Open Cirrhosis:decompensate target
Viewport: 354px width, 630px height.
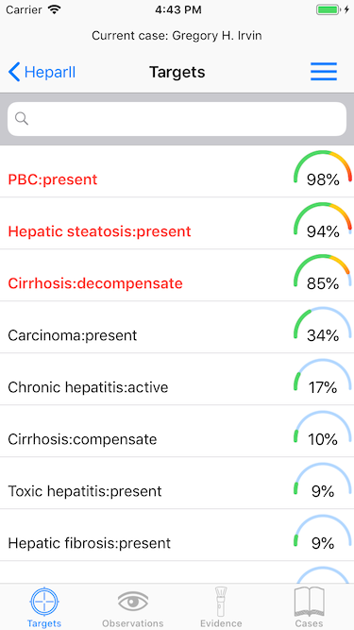[x=177, y=275]
